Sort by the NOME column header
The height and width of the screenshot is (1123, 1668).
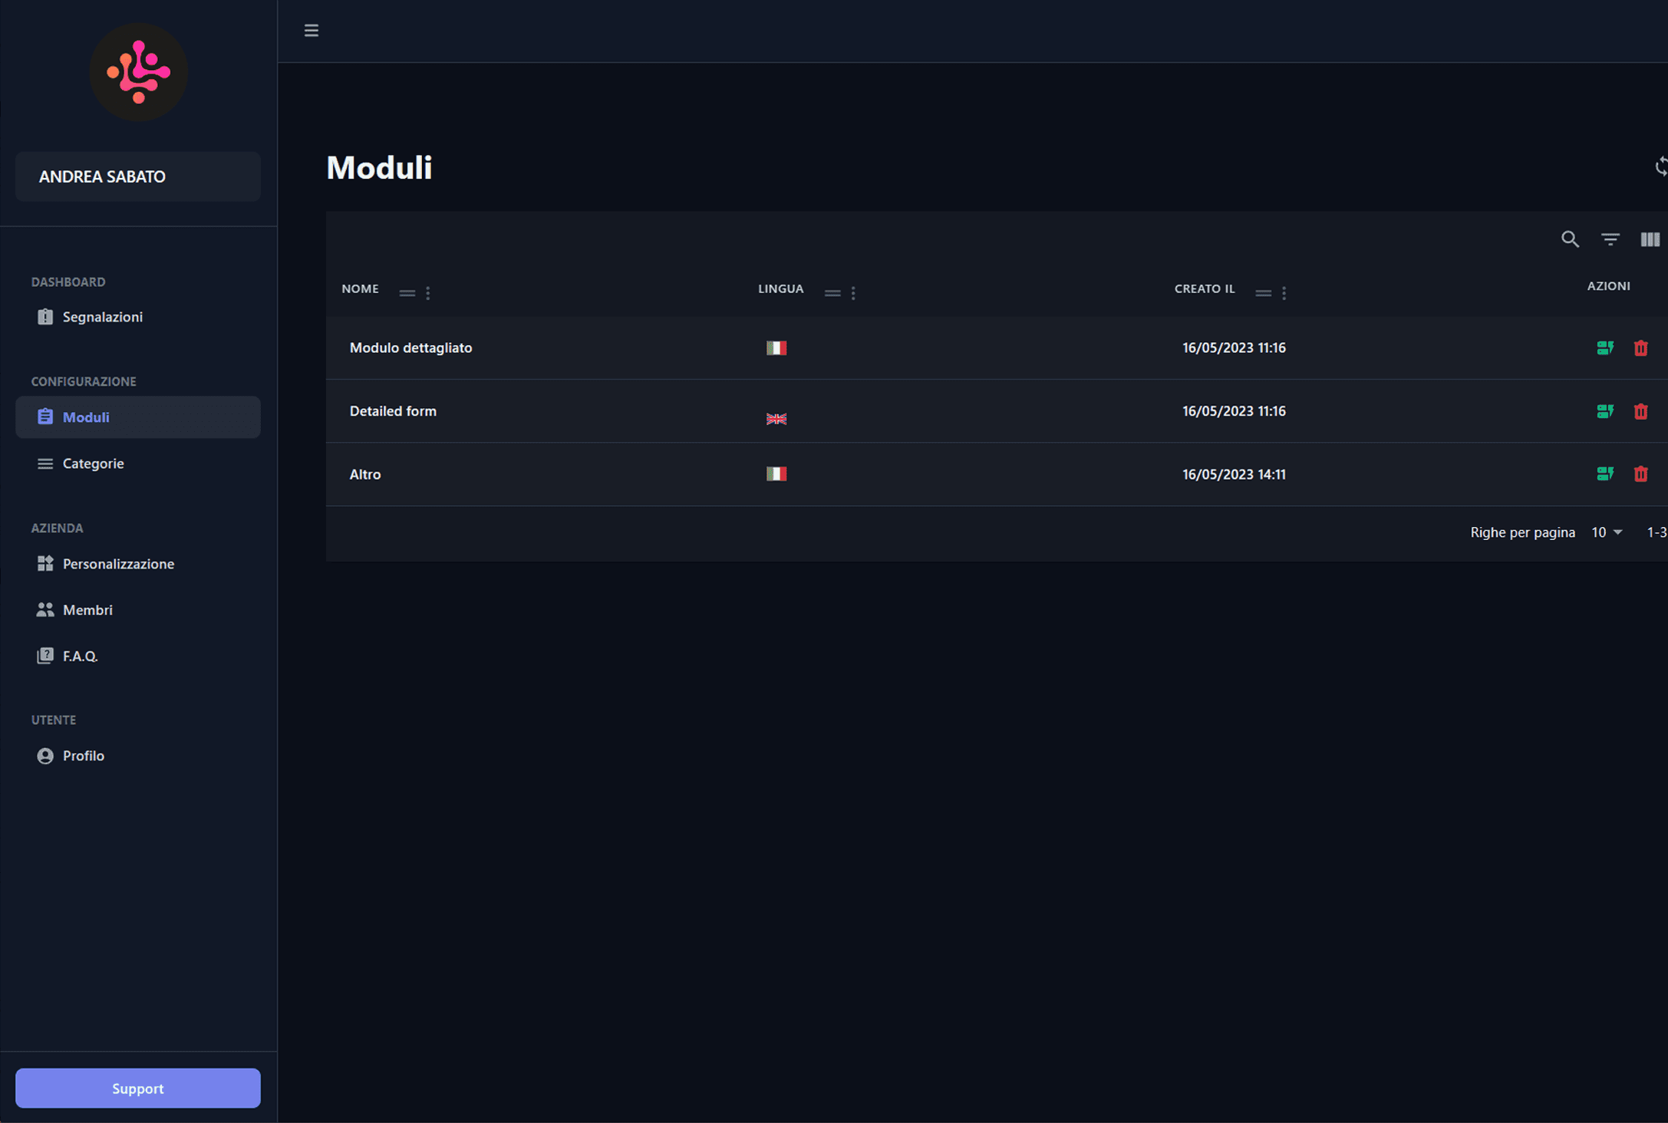360,289
